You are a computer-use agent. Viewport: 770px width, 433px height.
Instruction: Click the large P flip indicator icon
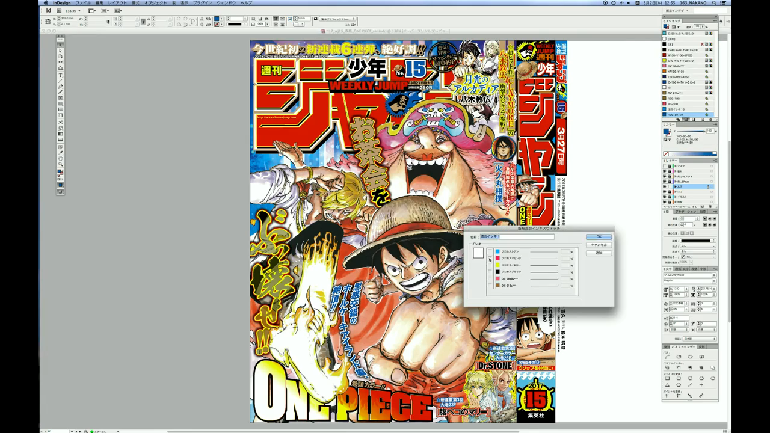coord(193,21)
